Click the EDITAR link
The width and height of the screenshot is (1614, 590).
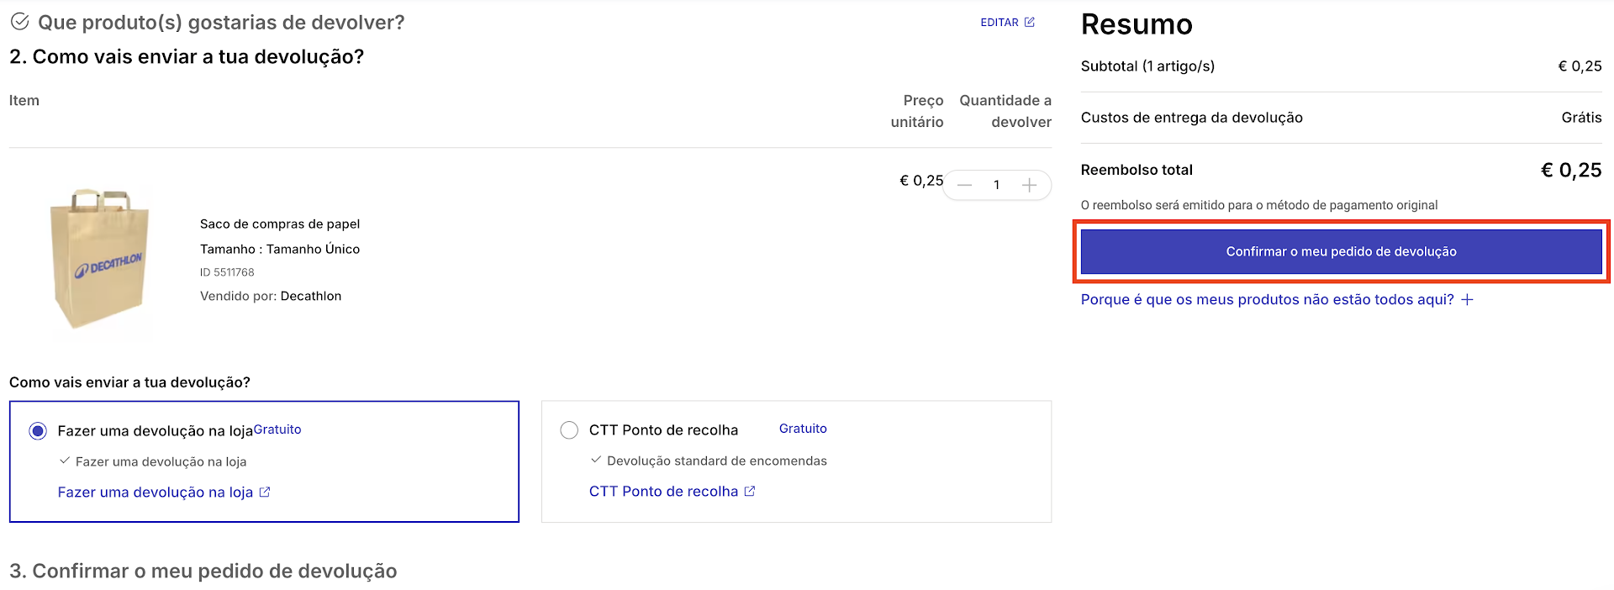(x=999, y=23)
